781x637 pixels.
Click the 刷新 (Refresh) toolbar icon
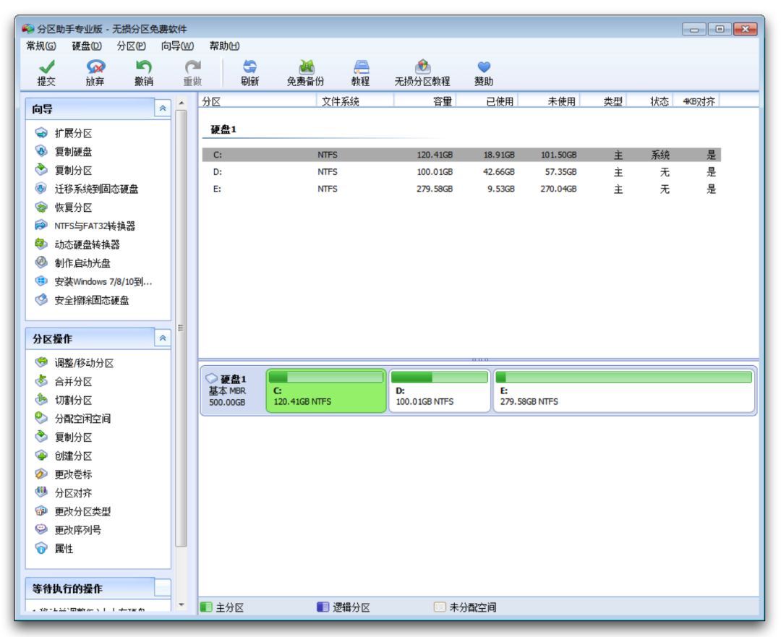[249, 67]
